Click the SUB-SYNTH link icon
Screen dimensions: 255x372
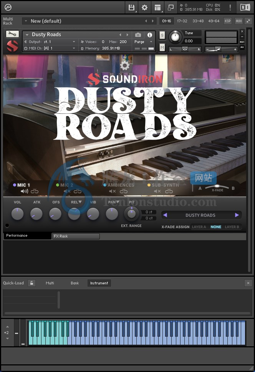pyautogui.click(x=169, y=191)
